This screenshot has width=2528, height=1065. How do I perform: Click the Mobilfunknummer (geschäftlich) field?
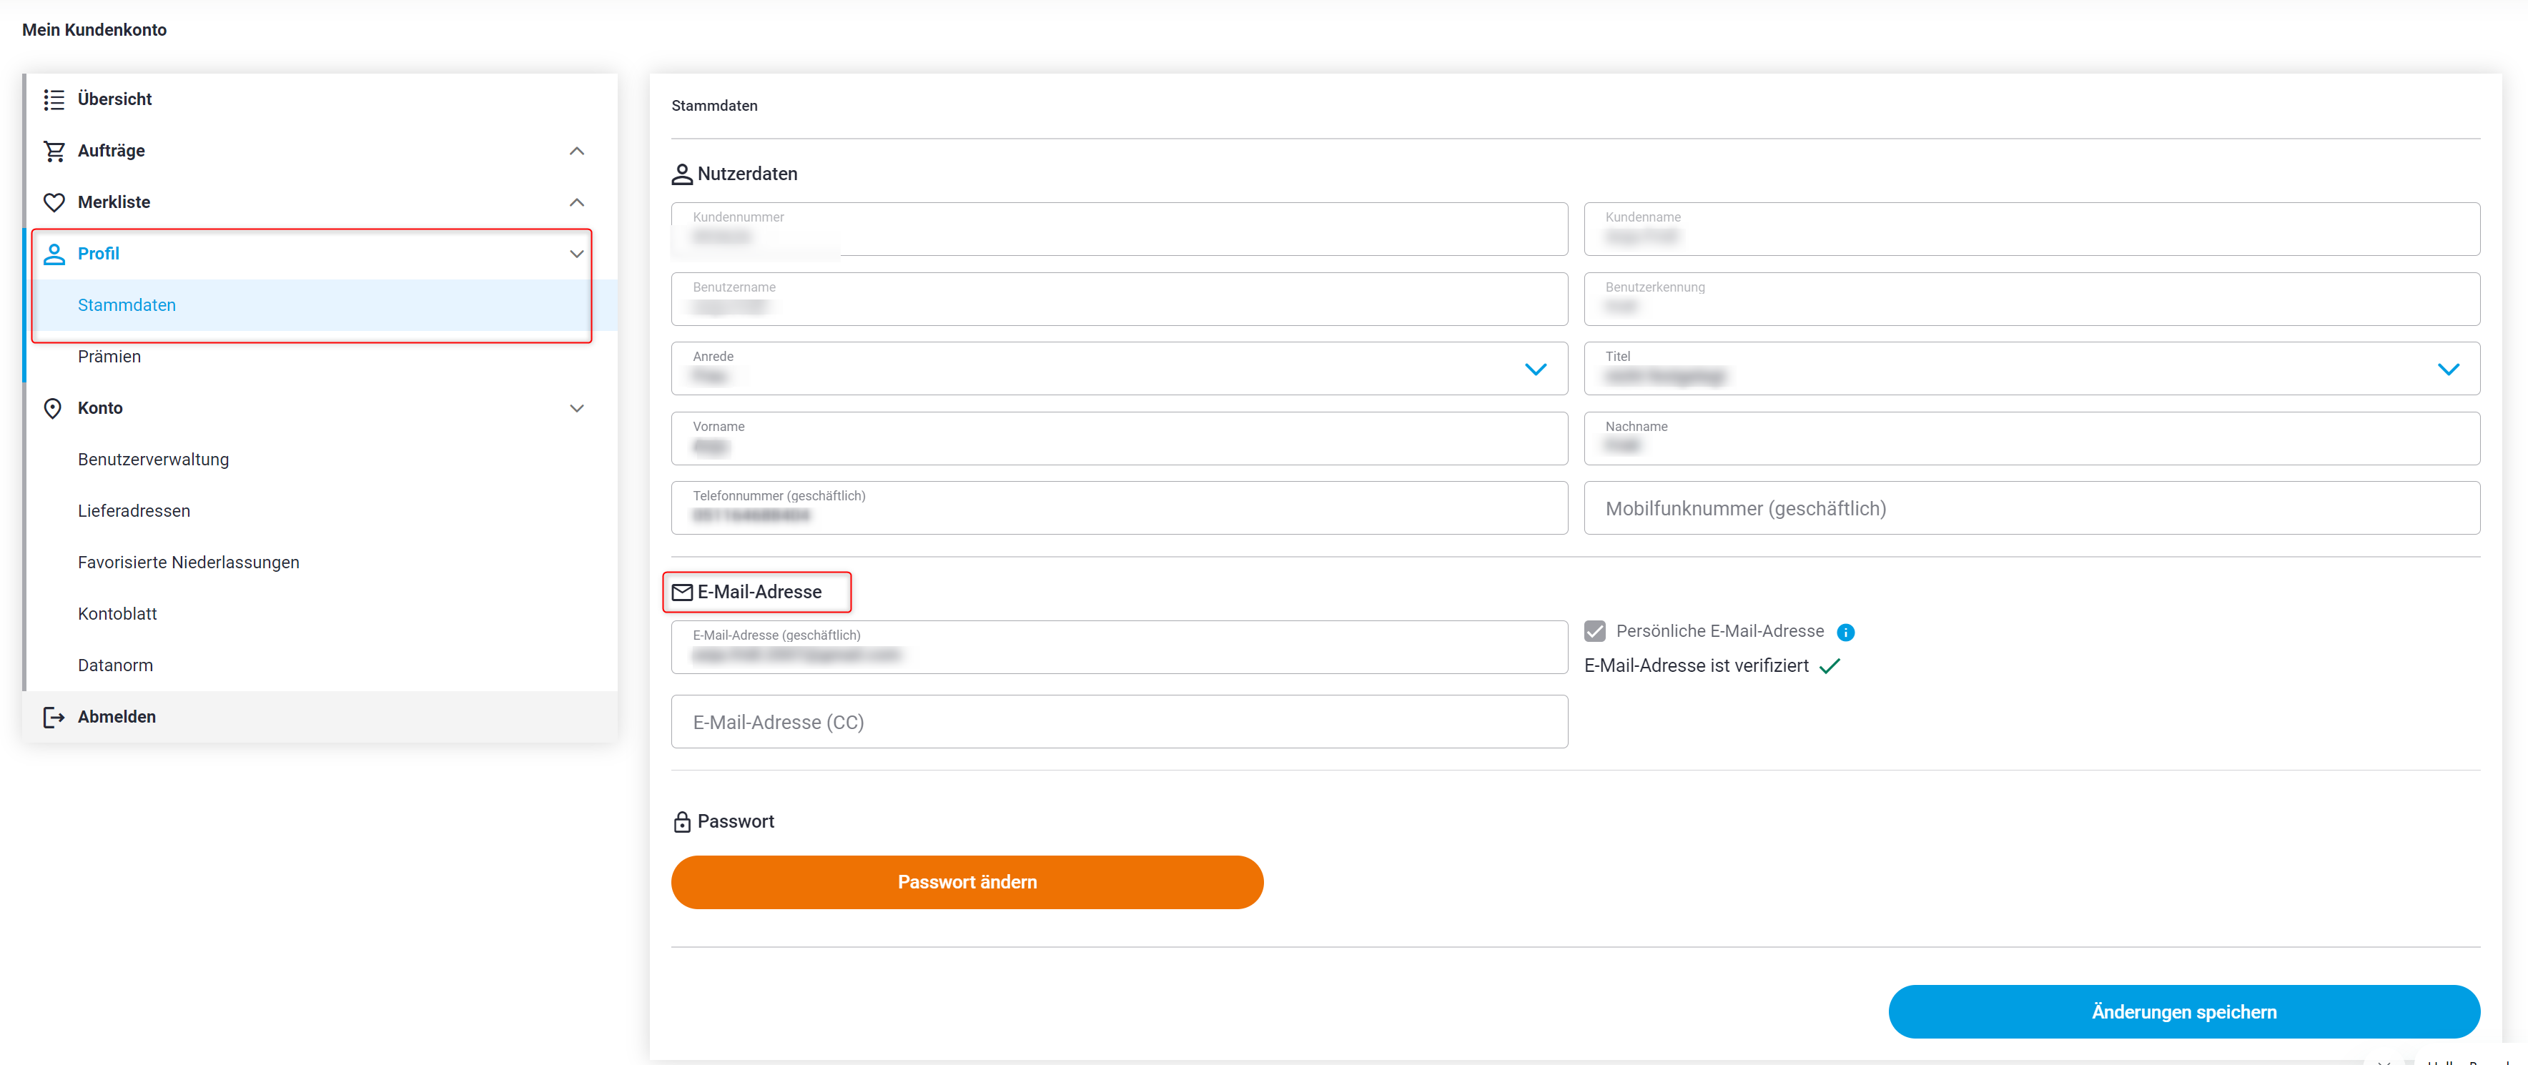click(x=2031, y=507)
